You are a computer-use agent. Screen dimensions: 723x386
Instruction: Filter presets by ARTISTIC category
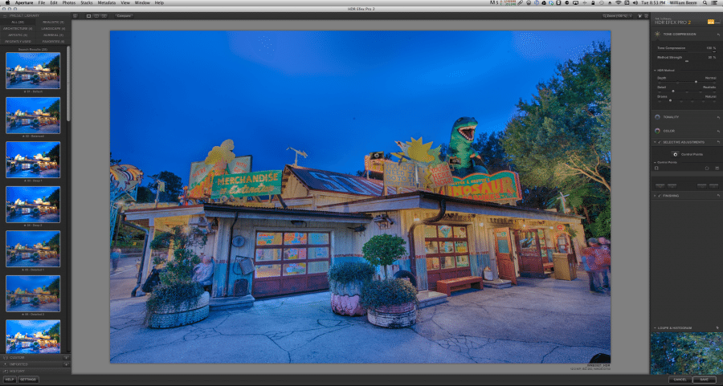18,35
